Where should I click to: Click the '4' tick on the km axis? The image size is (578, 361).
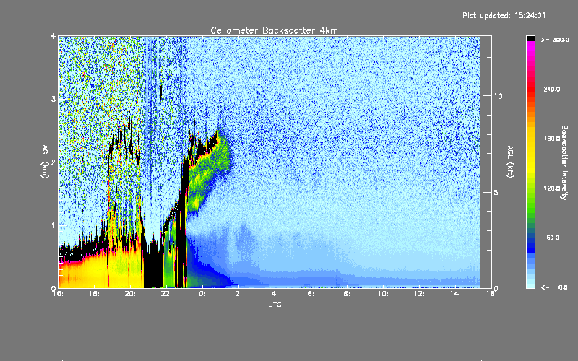53,37
